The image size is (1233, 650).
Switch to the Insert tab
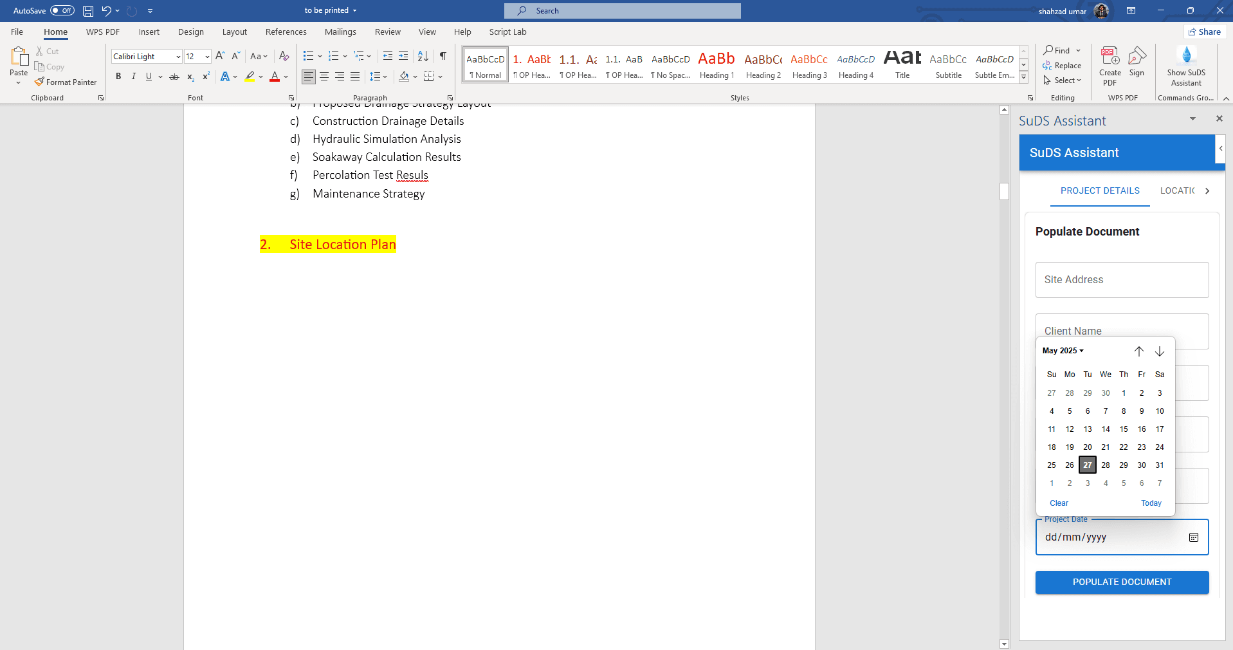pyautogui.click(x=149, y=32)
